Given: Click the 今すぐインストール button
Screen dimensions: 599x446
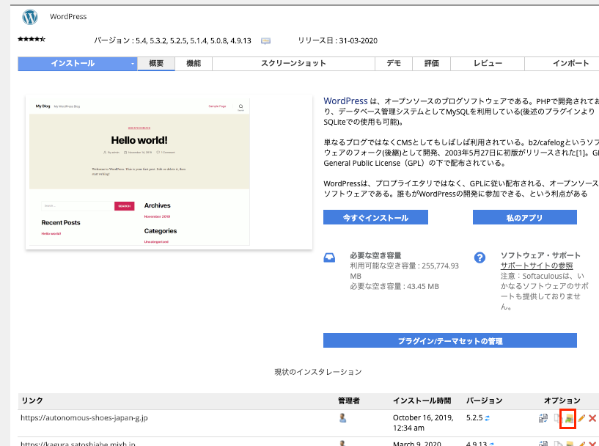Looking at the screenshot, I should coord(375,217).
